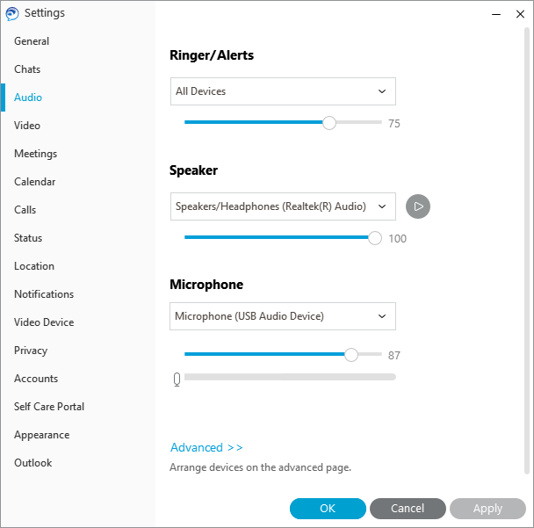Click the speaker test play button
Screen dimensions: 534x528
pyautogui.click(x=418, y=206)
